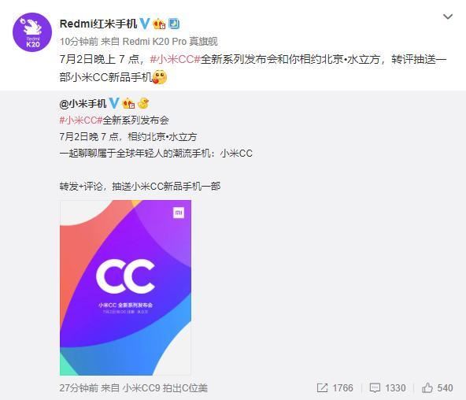The image size is (466, 400).
Task: Click the blue square badge after Redmi name
Action: coord(174,24)
